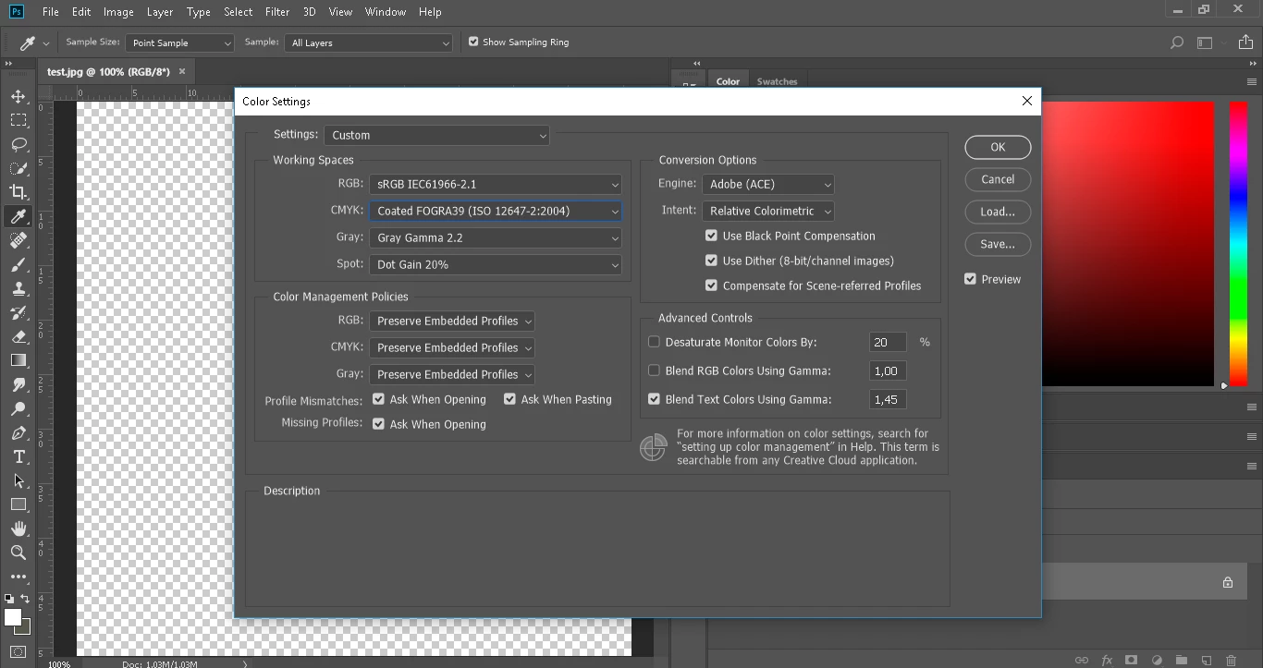Click the Add layer mask icon
Viewport: 1263px width, 668px height.
(1131, 661)
